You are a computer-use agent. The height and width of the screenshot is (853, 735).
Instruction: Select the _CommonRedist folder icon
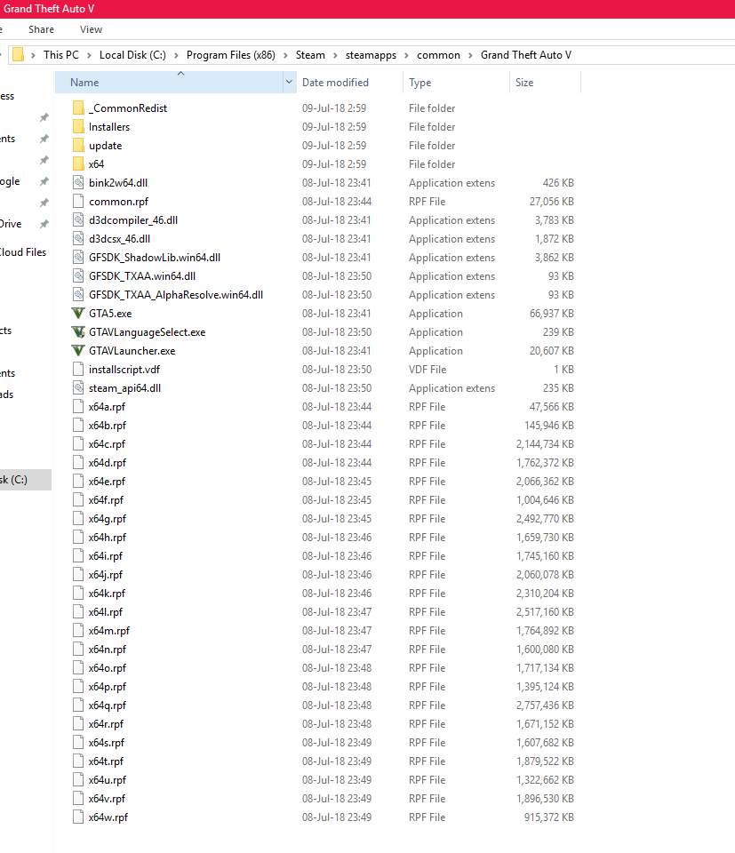(78, 108)
